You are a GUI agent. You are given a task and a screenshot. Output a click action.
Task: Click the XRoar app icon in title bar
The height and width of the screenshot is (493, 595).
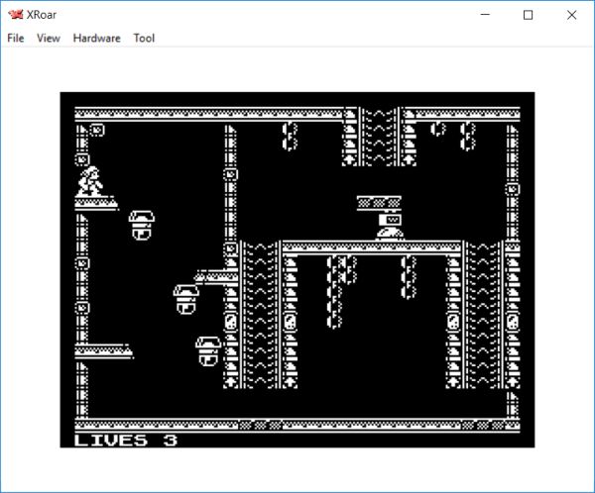15,15
